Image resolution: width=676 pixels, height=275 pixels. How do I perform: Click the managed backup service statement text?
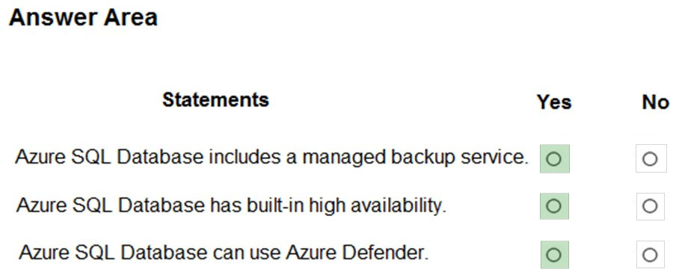[x=271, y=158]
